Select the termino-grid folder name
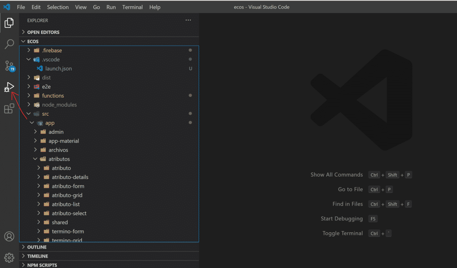Screen dimensions: 457x268 click(x=67, y=240)
